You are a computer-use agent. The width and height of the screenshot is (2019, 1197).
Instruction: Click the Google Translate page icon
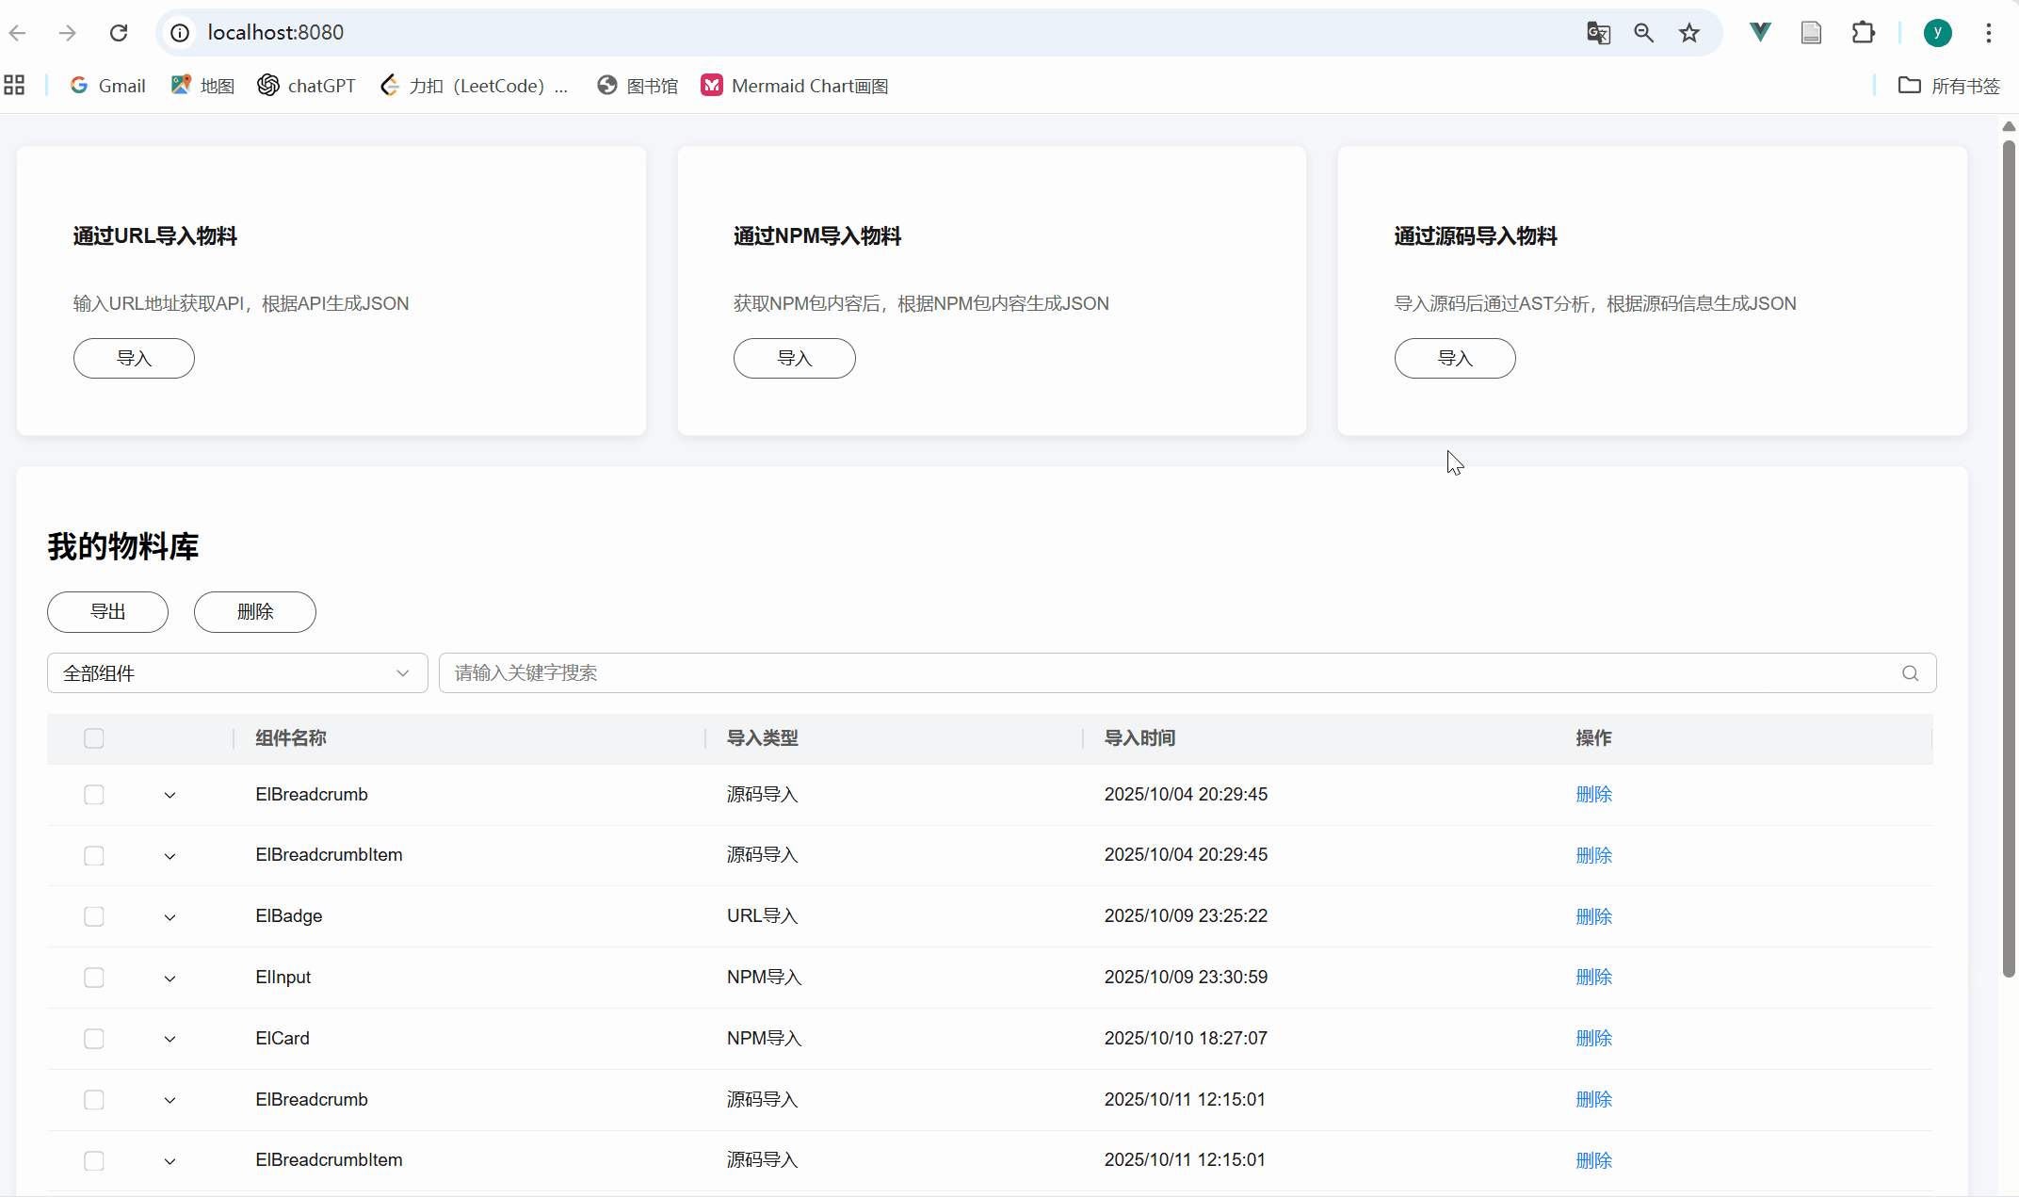pos(1598,33)
